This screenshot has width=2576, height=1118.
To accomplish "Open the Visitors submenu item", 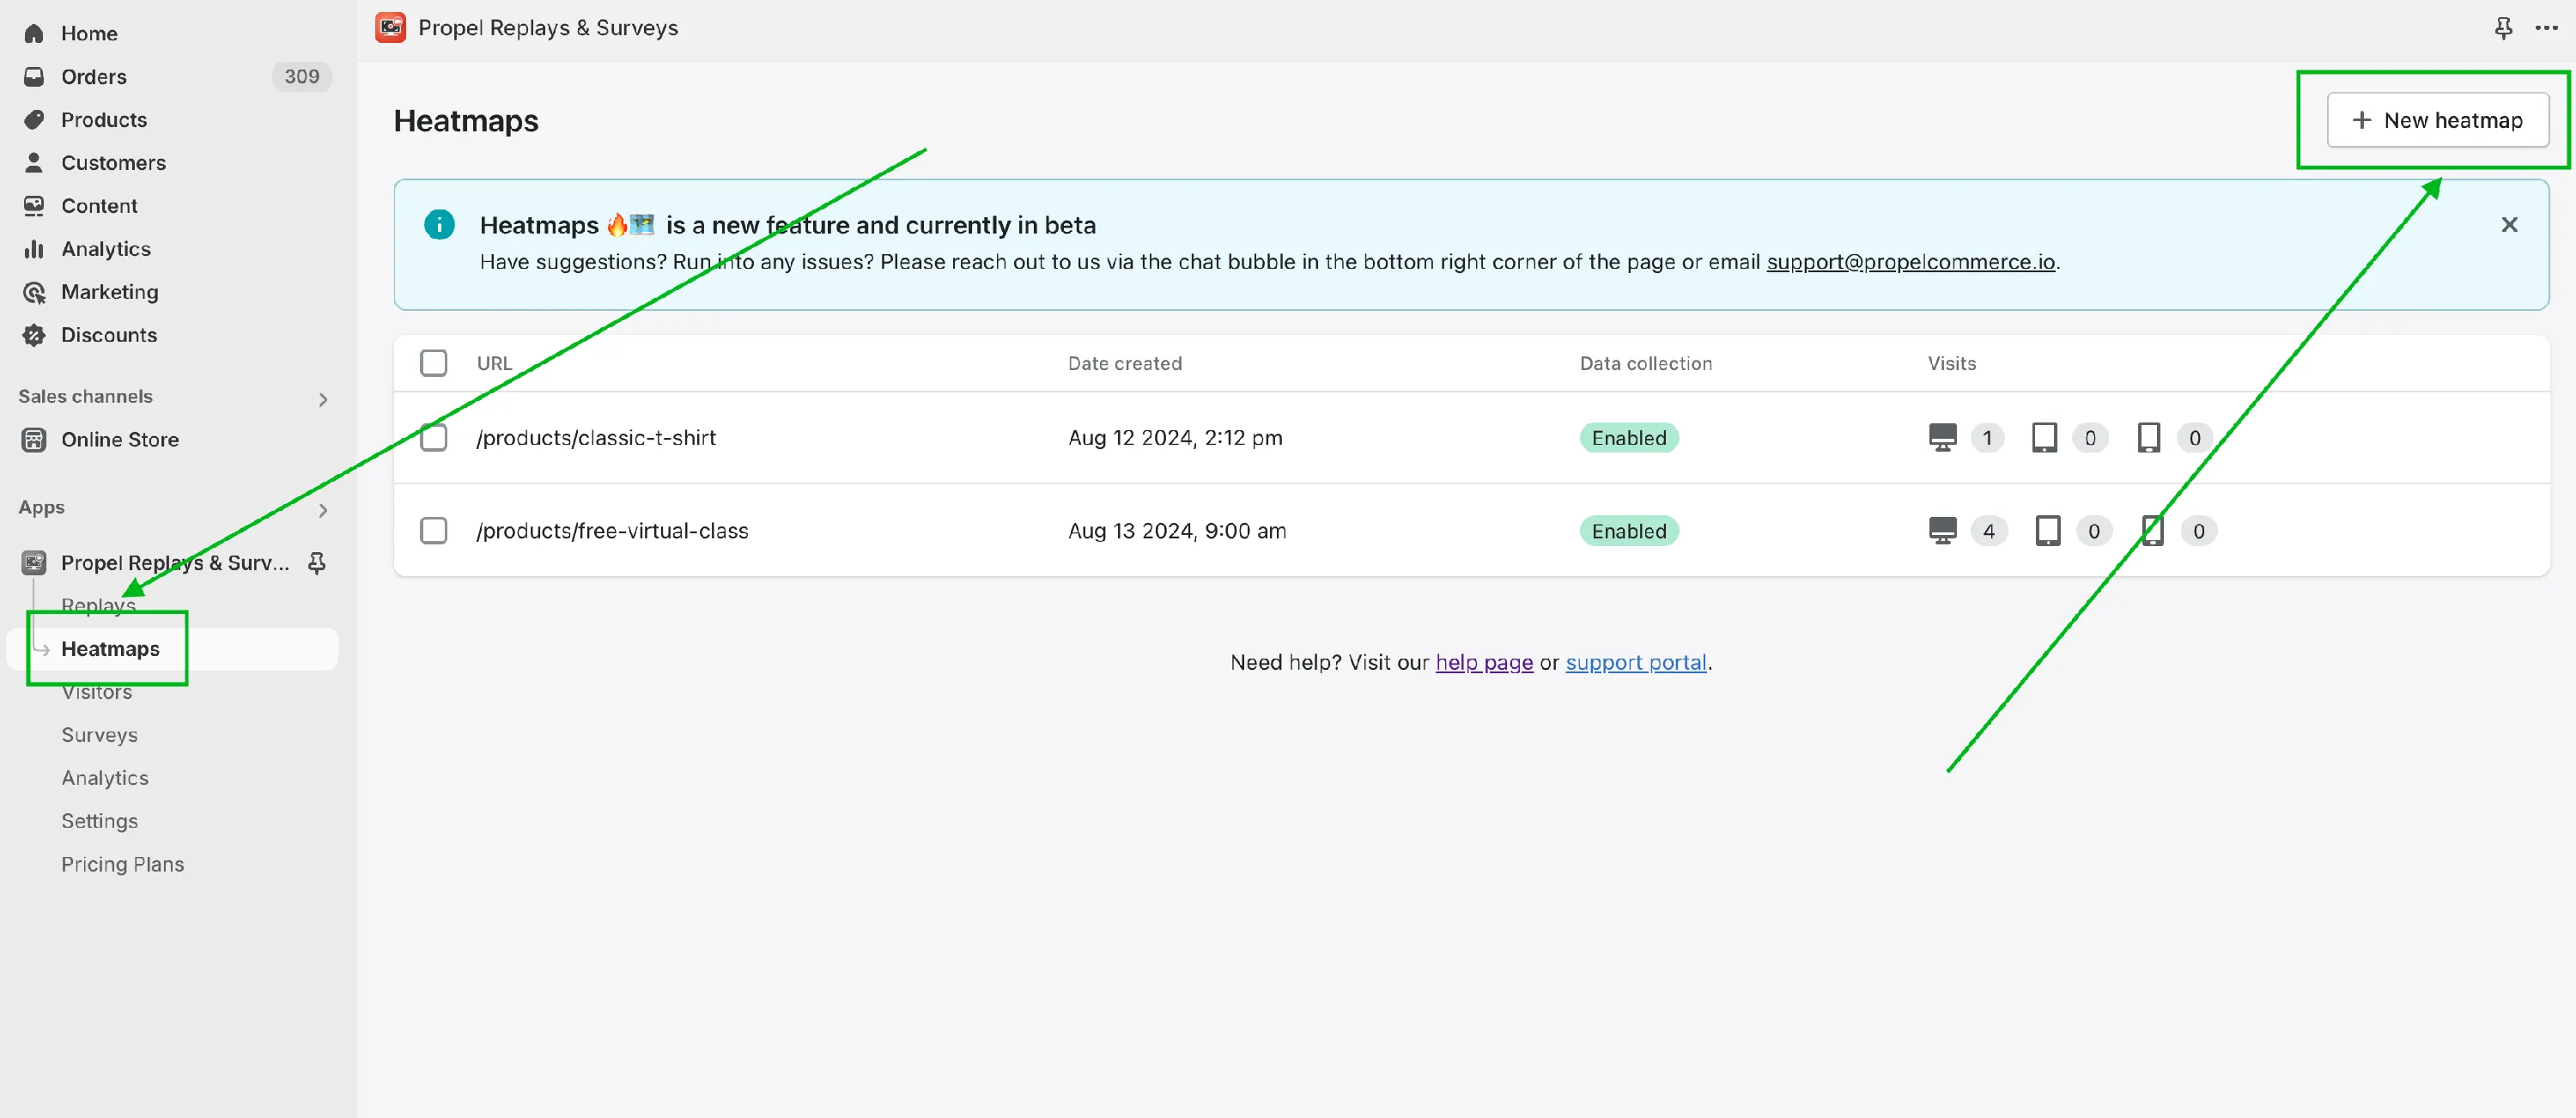I will (96, 691).
